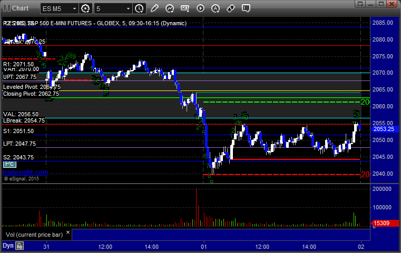Click the date 02 on time axis

(x=361, y=247)
